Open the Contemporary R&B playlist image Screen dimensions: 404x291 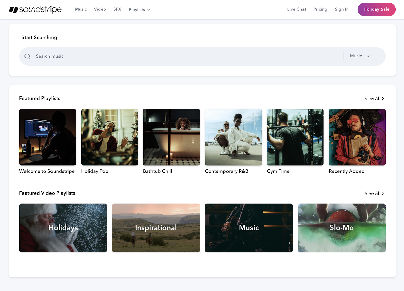(233, 137)
